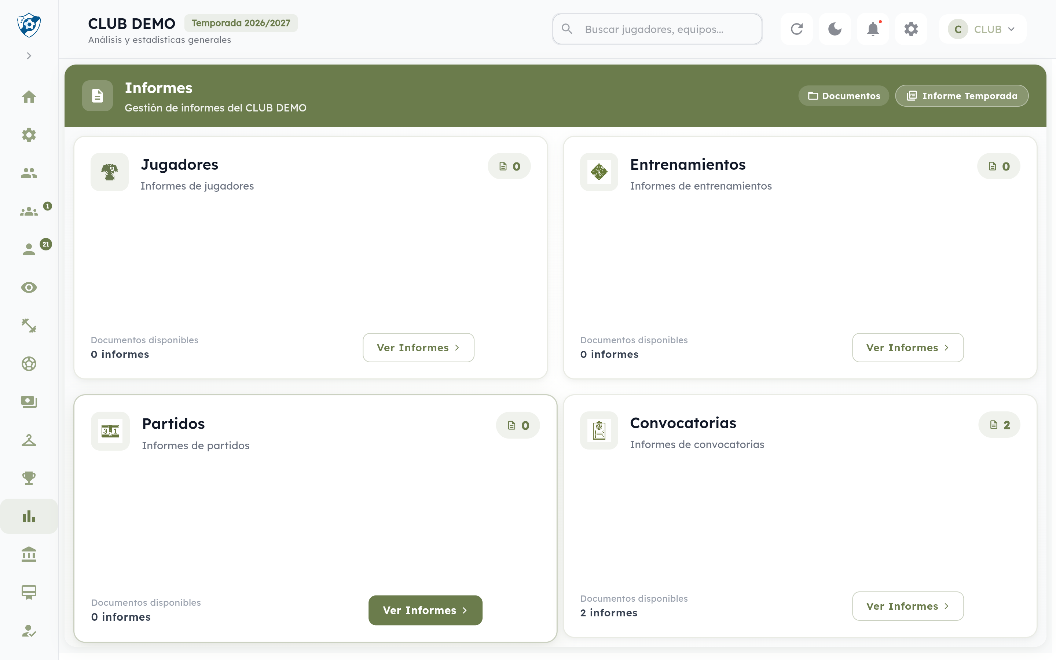Click the '2 informes' text
The image size is (1056, 660).
click(x=609, y=613)
